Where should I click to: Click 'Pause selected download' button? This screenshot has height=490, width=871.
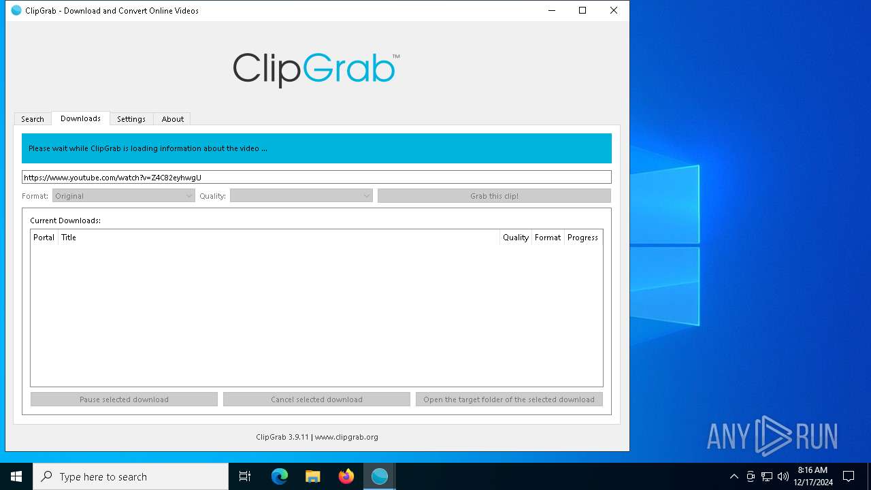pyautogui.click(x=124, y=399)
